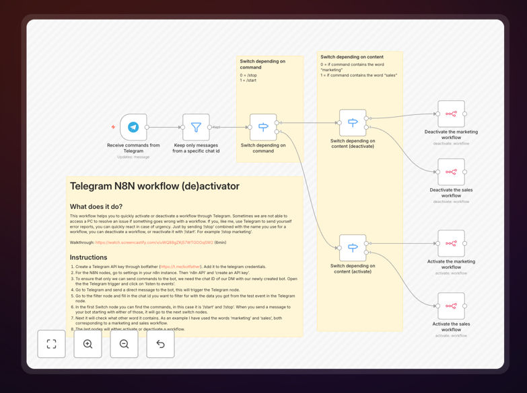Image resolution: width=527 pixels, height=393 pixels.
Task: Click output 0 of the deactivate switch node
Action: pyautogui.click(x=366, y=118)
